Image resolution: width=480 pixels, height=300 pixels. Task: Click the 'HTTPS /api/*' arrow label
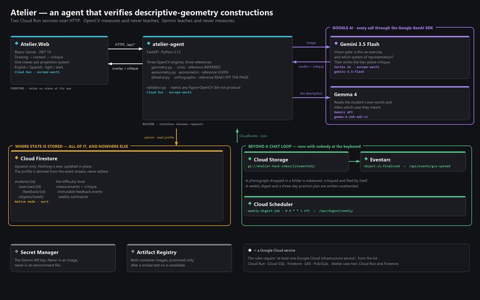pos(125,45)
